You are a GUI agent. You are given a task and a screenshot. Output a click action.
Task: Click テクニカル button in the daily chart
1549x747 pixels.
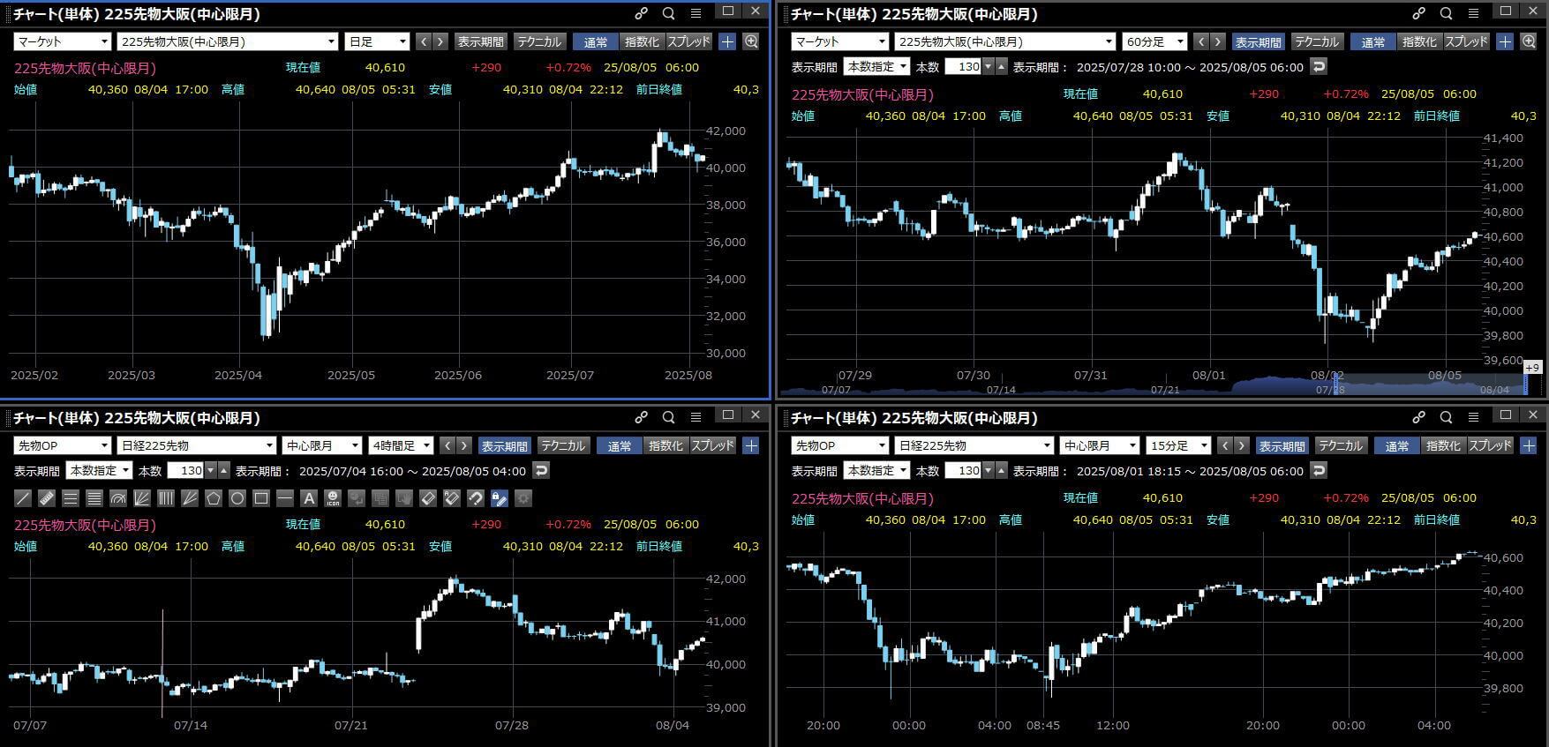pyautogui.click(x=538, y=41)
